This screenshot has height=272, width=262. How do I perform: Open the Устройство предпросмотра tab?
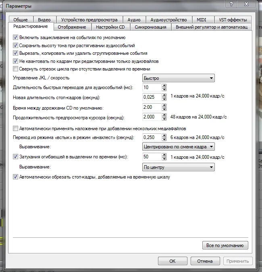click(x=89, y=20)
